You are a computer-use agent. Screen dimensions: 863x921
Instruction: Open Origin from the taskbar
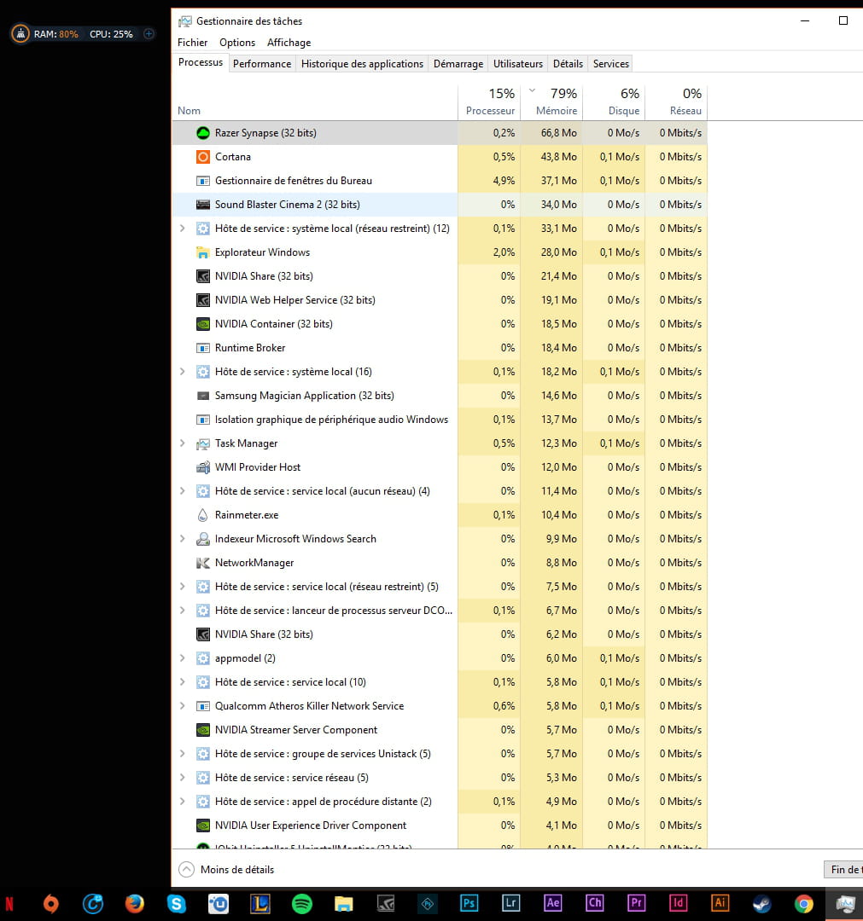[x=51, y=903]
